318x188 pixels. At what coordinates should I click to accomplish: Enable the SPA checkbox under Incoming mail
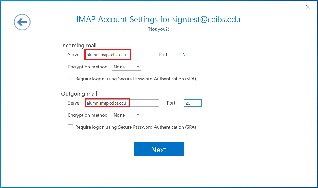click(x=71, y=79)
